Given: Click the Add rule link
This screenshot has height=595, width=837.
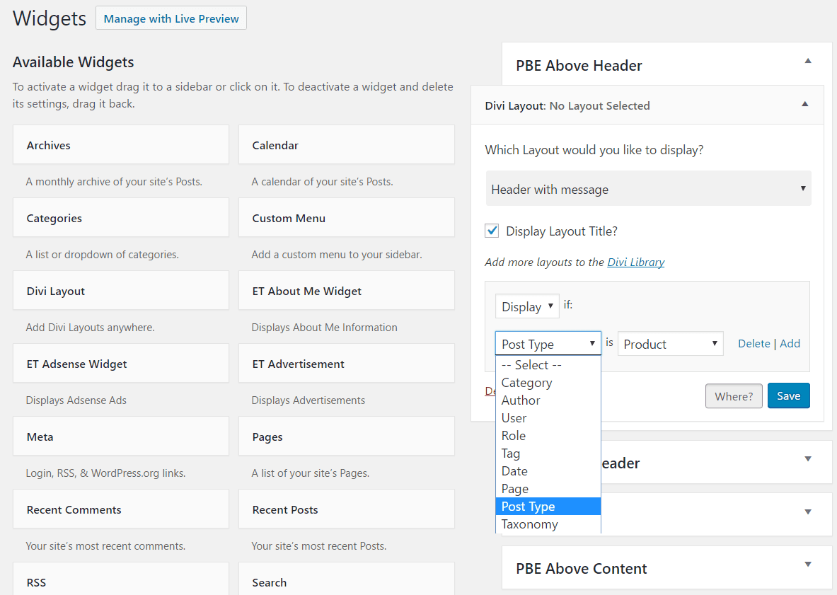Looking at the screenshot, I should pyautogui.click(x=790, y=344).
